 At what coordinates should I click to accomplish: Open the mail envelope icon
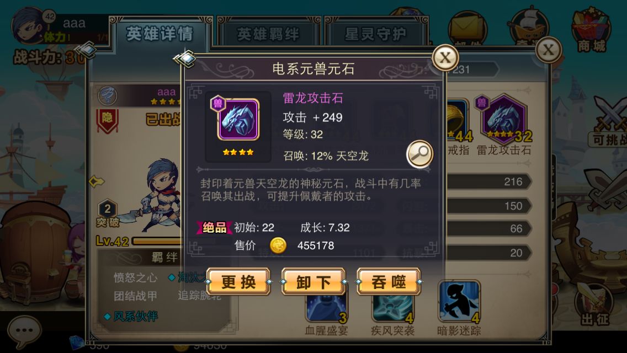coord(467,28)
